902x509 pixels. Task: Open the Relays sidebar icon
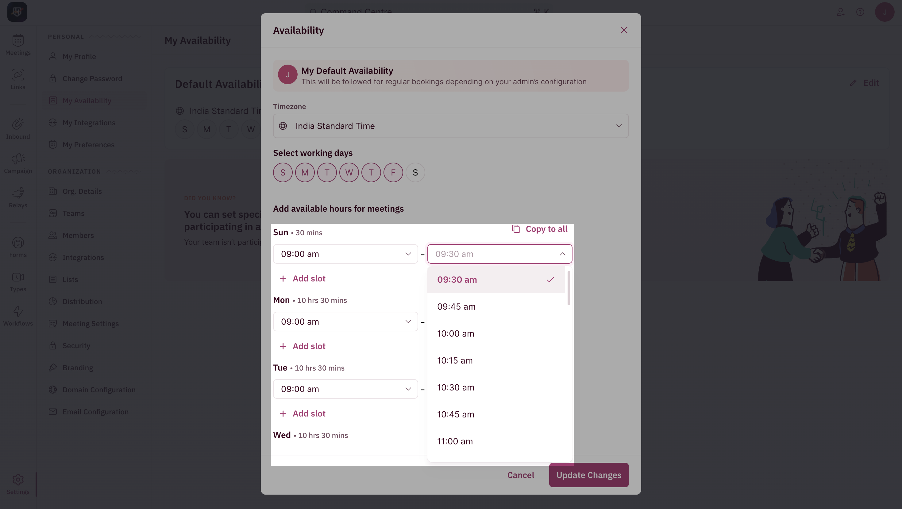click(18, 193)
